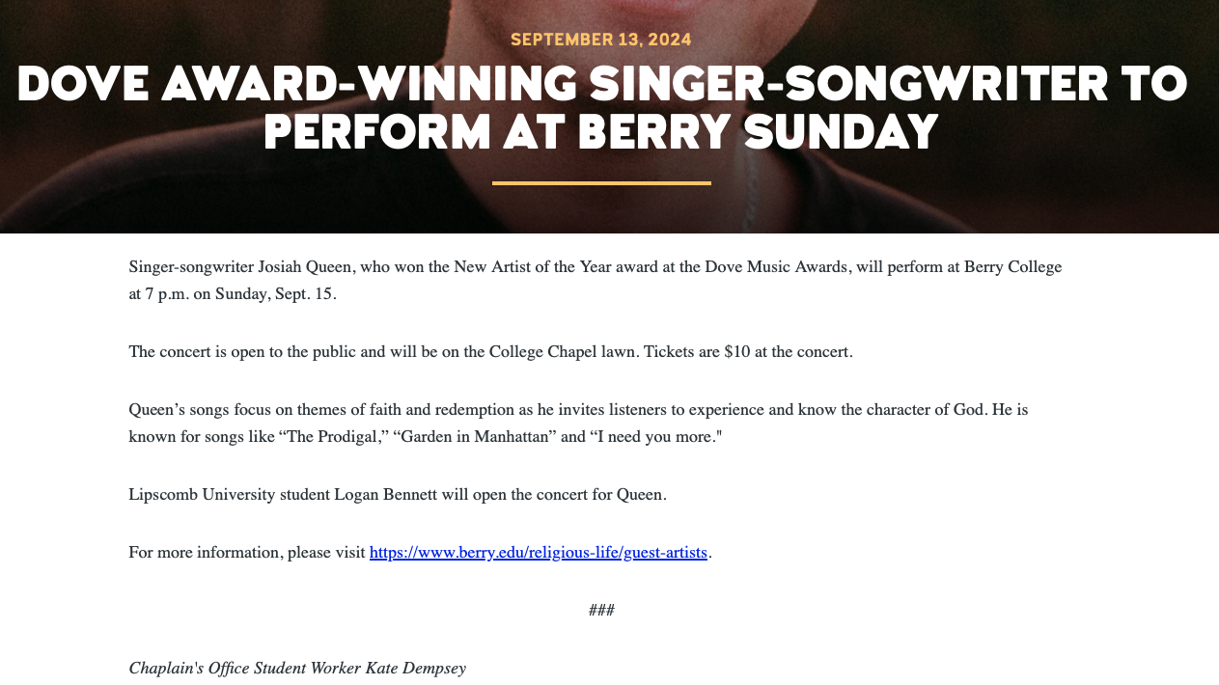Screen dimensions: 1219x685
Task: Click the "Perform at Berry Sunday" headline line
Action: [601, 132]
